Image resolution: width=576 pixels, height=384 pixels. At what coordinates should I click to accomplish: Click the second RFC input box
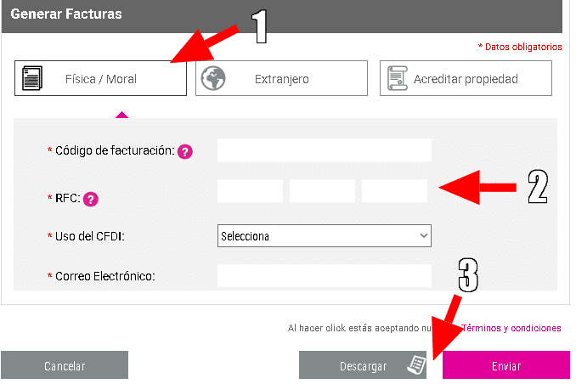[322, 190]
